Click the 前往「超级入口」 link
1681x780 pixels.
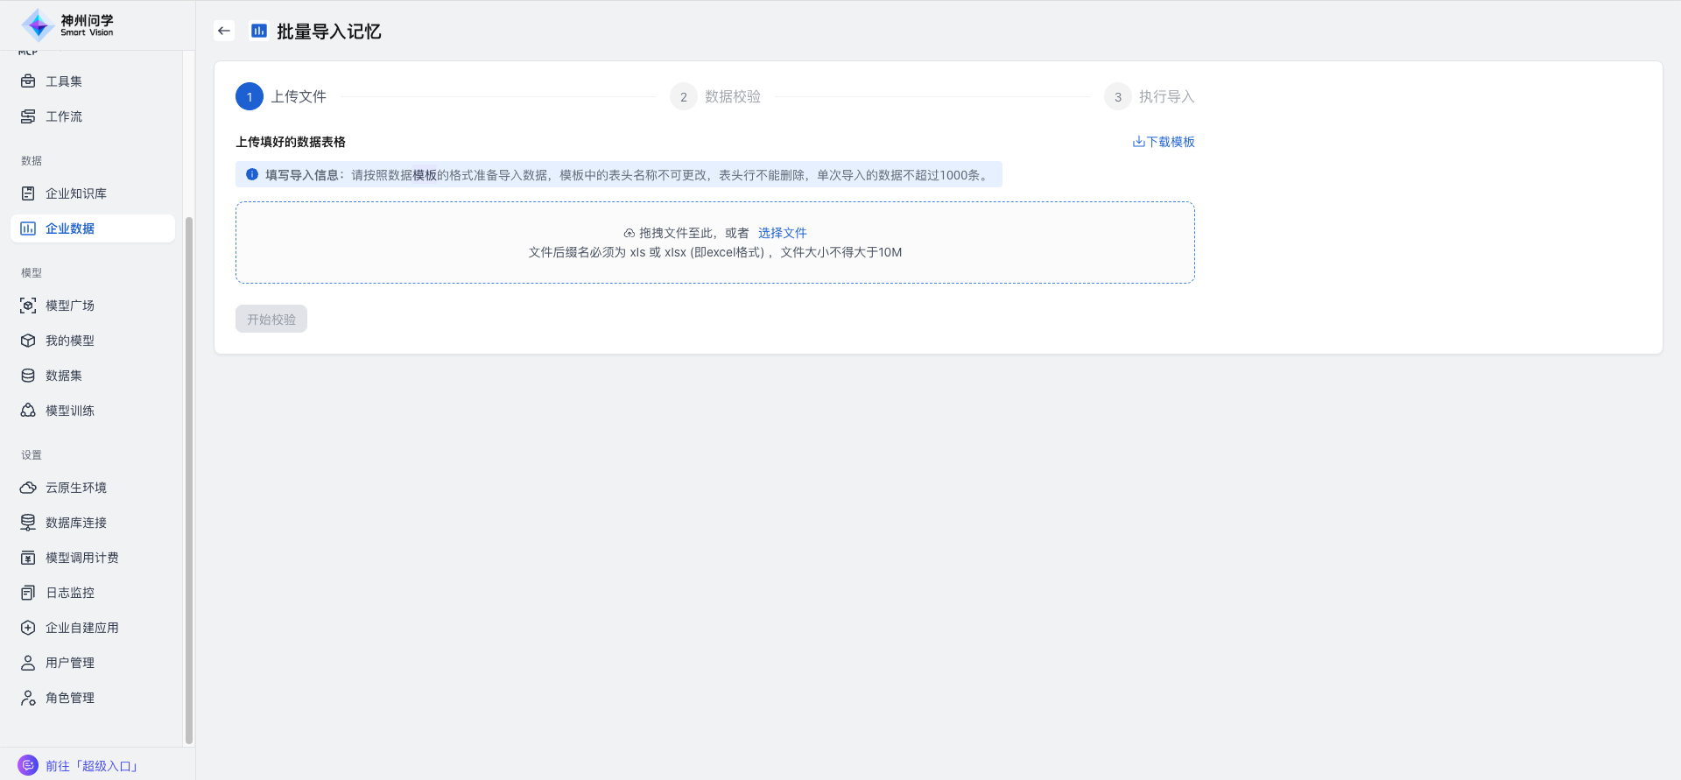92,766
